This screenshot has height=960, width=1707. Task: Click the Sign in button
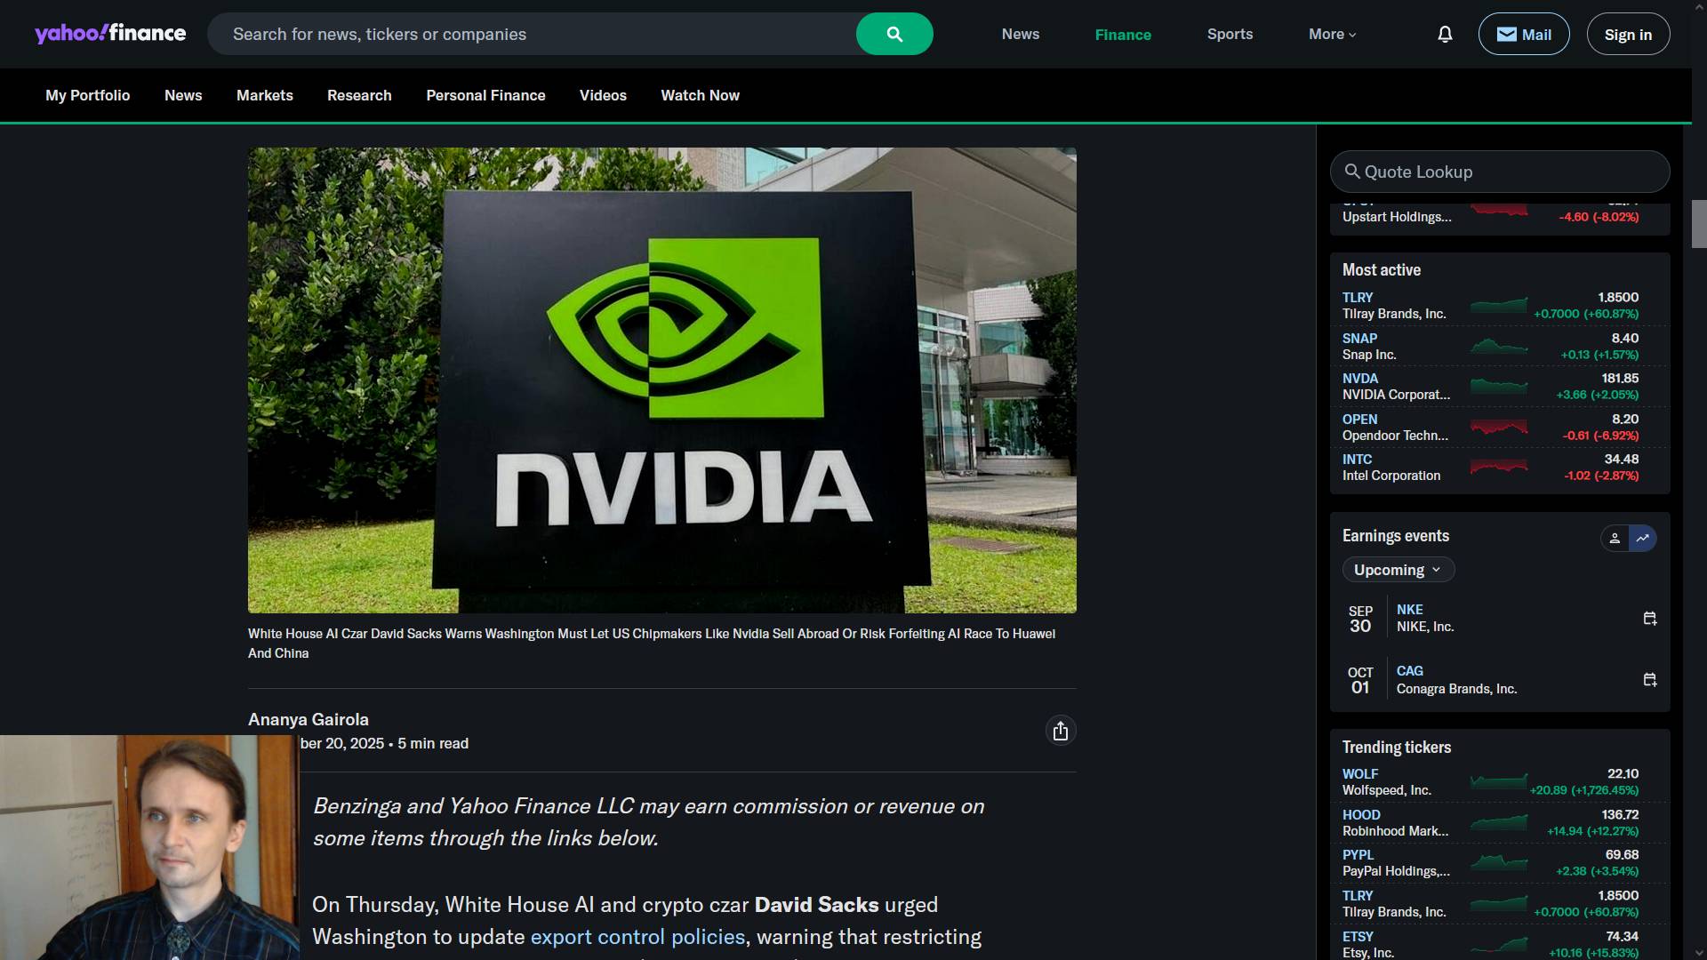pyautogui.click(x=1627, y=34)
